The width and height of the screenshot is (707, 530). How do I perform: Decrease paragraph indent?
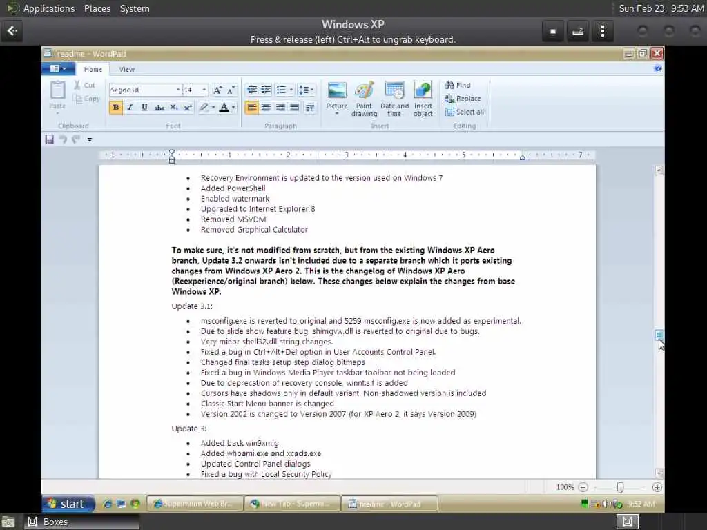click(251, 90)
